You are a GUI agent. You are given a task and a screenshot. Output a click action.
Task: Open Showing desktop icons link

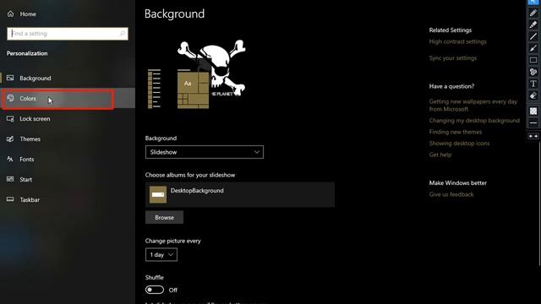[x=459, y=144]
